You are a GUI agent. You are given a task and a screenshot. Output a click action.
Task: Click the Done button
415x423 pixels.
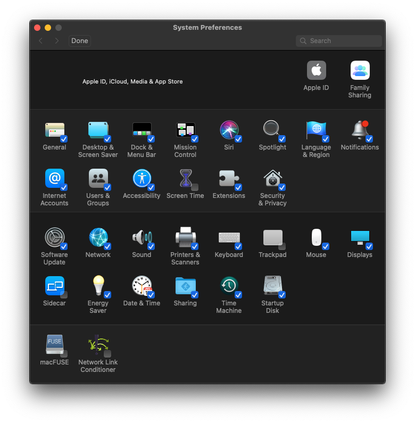click(80, 41)
